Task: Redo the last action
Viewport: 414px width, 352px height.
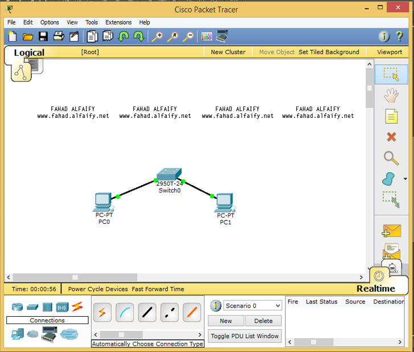Action: tap(139, 36)
